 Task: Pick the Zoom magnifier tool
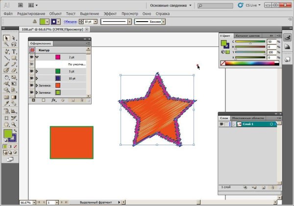(14, 124)
